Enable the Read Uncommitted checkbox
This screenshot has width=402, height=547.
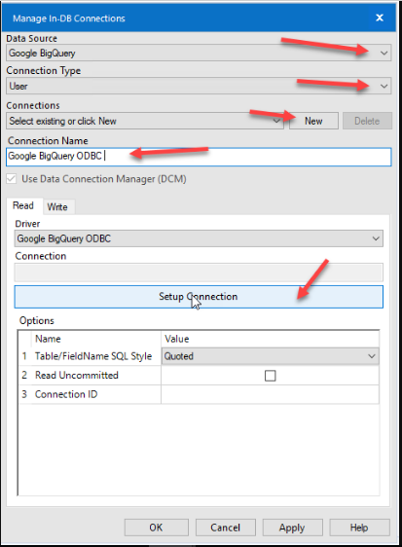pyautogui.click(x=270, y=376)
